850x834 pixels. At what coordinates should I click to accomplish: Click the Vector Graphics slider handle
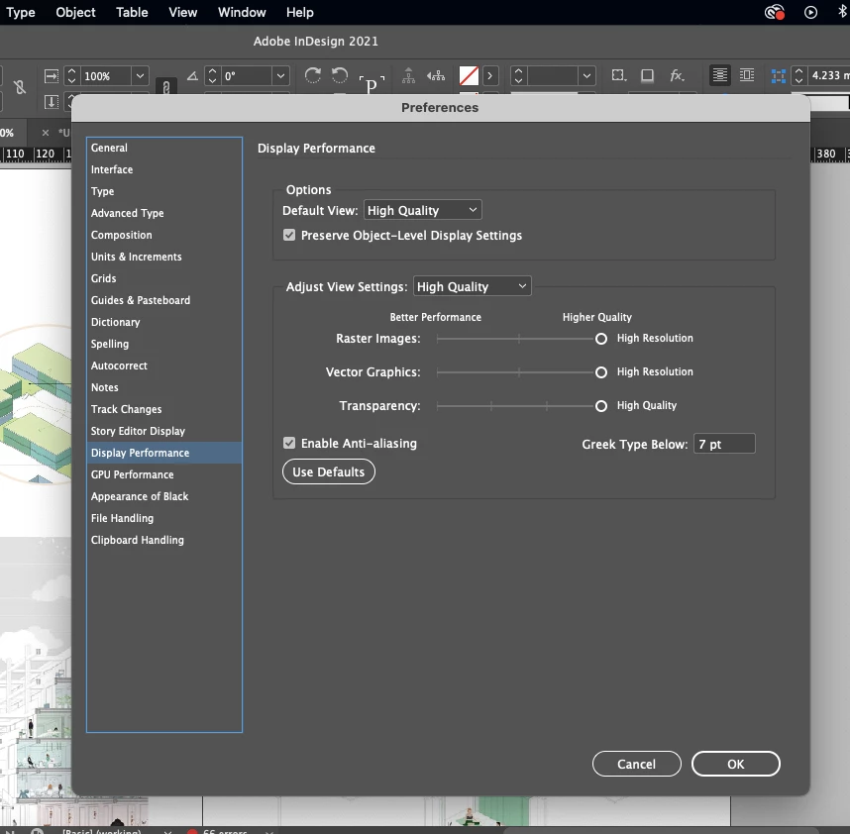point(600,372)
